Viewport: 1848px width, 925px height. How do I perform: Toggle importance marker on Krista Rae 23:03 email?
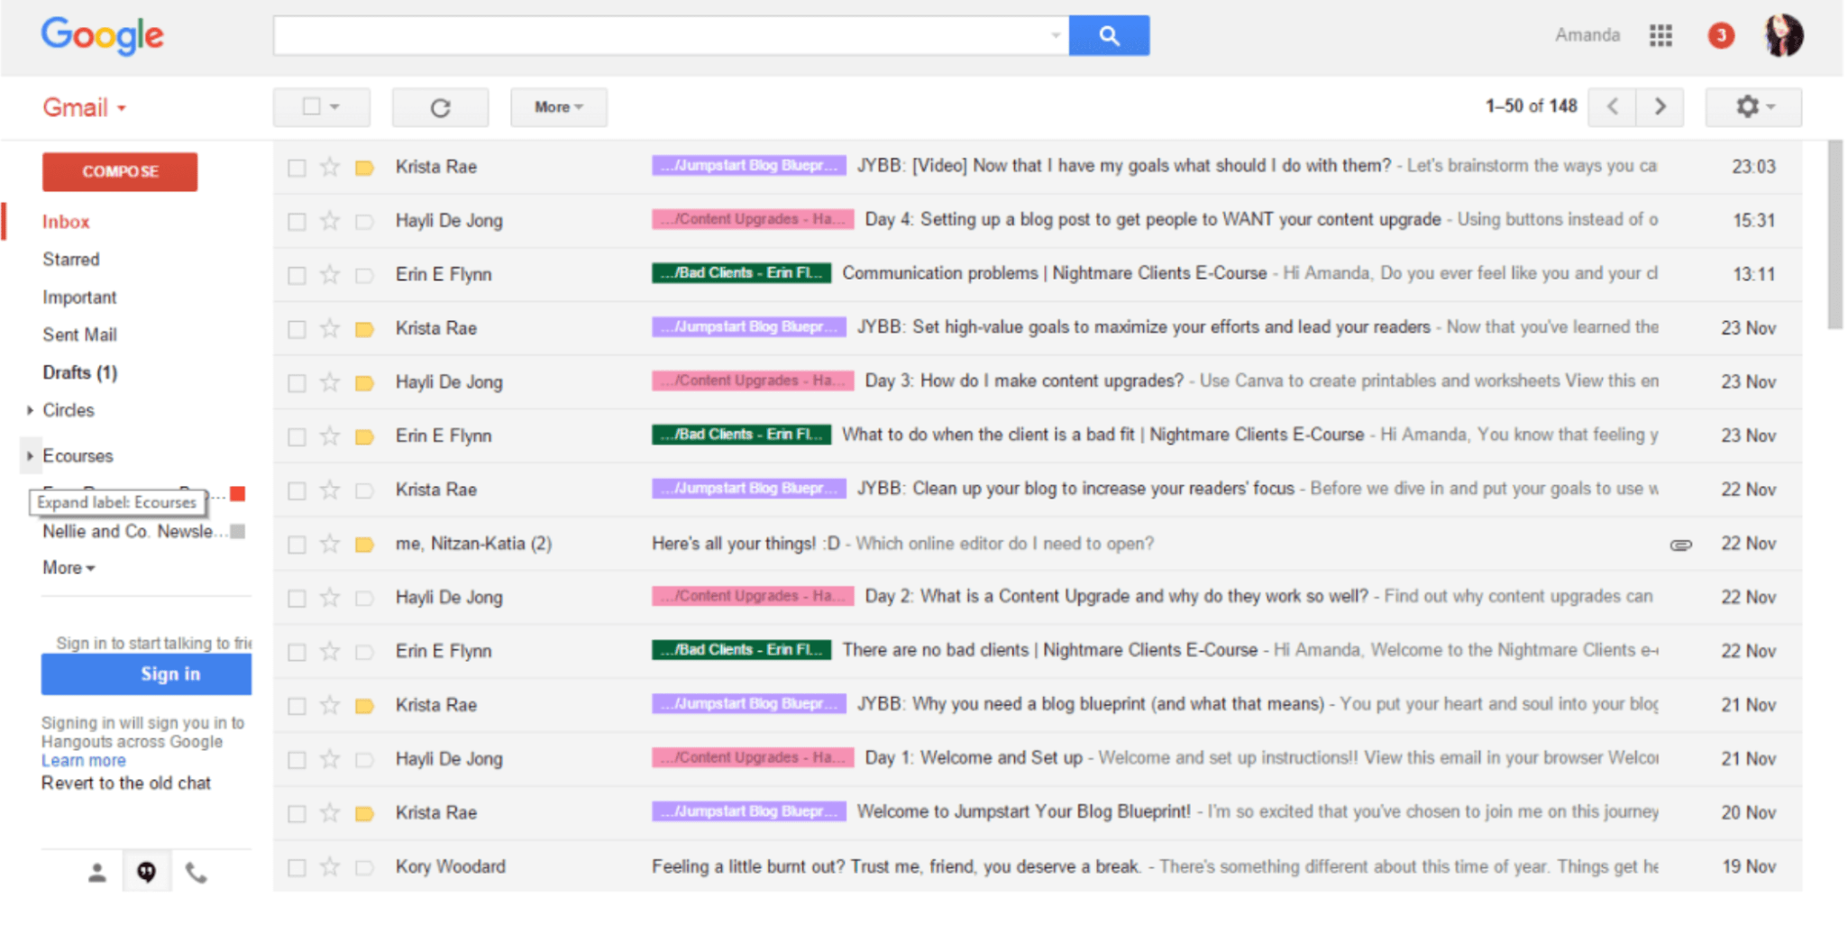364,168
